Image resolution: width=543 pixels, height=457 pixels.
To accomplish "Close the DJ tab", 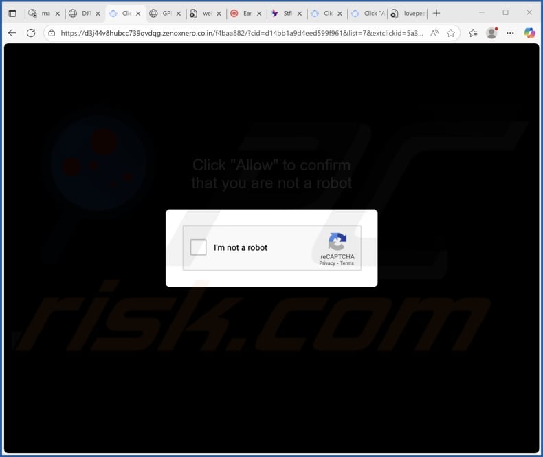I will point(98,14).
